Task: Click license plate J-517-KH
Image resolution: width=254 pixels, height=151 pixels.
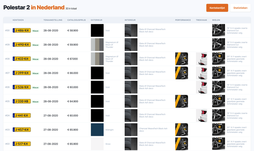Action: coord(22,144)
